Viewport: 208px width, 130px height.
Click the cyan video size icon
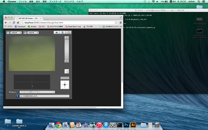point(8,32)
